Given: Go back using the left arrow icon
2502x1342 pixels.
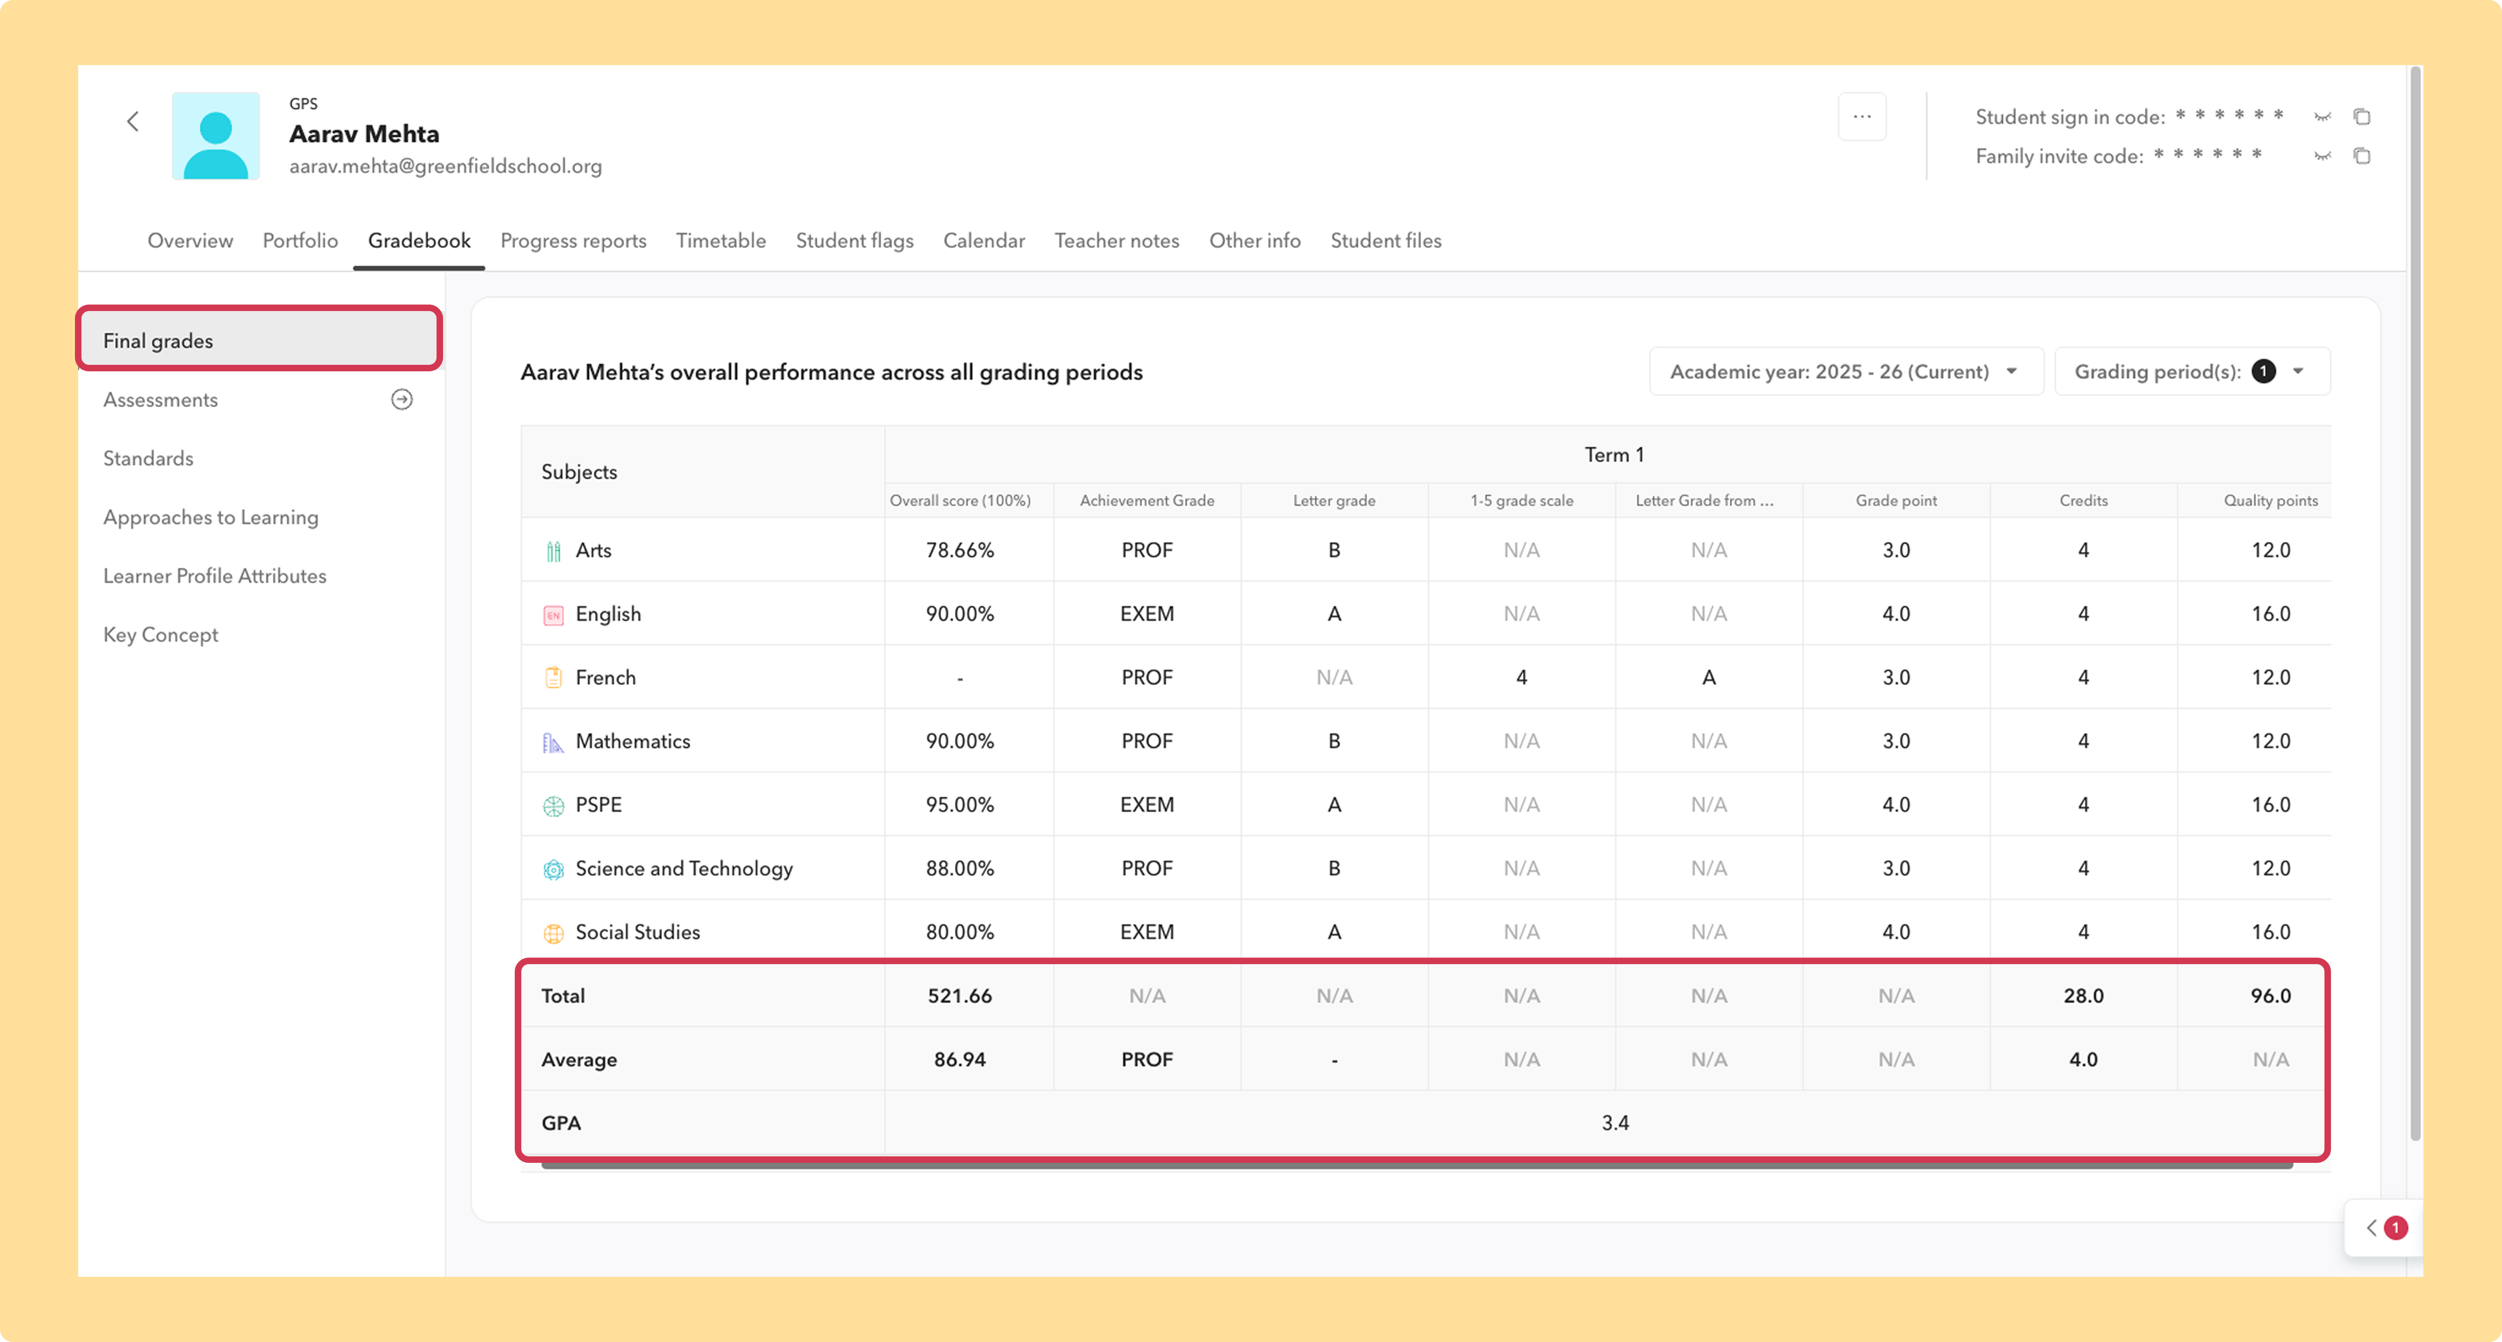Looking at the screenshot, I should pyautogui.click(x=133, y=121).
